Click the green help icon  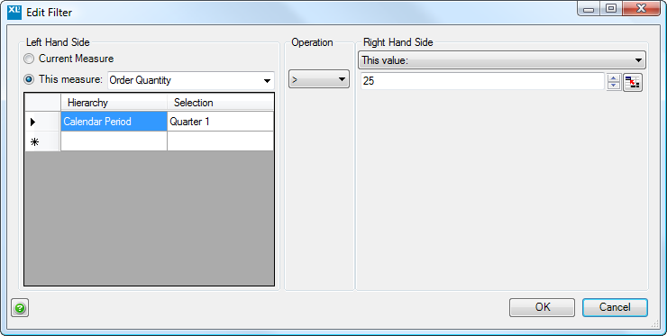[20, 308]
